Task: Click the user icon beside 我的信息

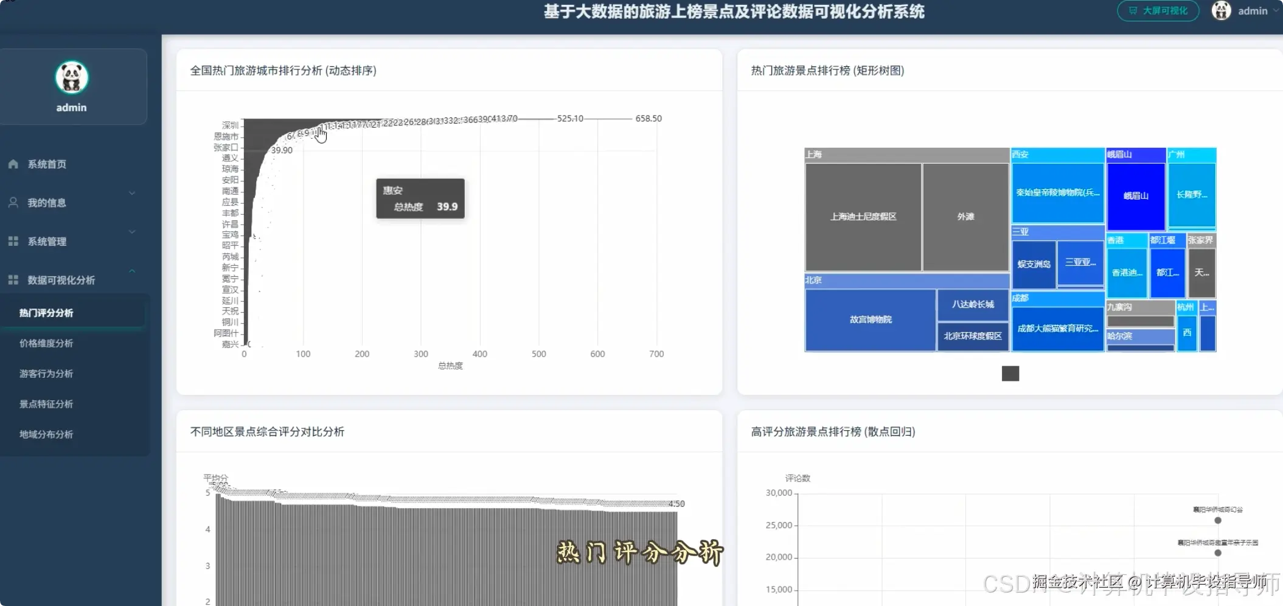Action: (13, 202)
